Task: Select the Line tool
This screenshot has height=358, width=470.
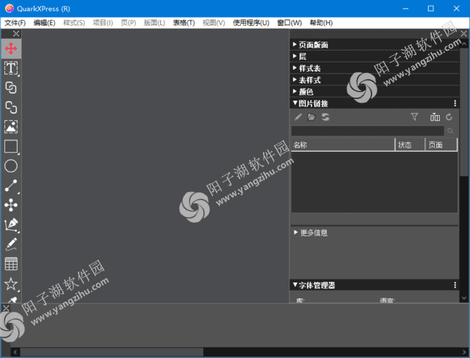Action: [x=11, y=186]
